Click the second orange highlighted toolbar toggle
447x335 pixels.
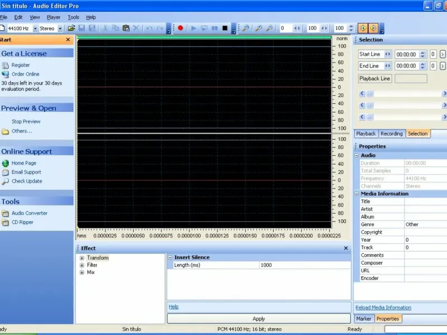point(373,28)
